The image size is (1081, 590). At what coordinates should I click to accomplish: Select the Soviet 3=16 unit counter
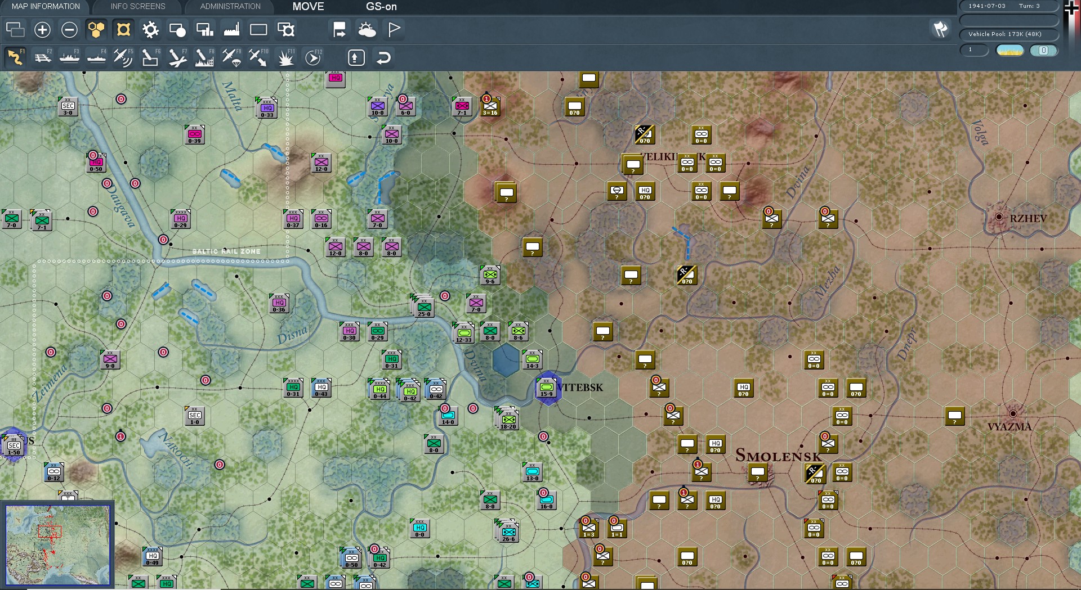point(490,106)
